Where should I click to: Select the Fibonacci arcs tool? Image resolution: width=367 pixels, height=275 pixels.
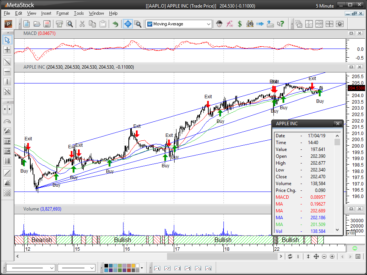7,121
